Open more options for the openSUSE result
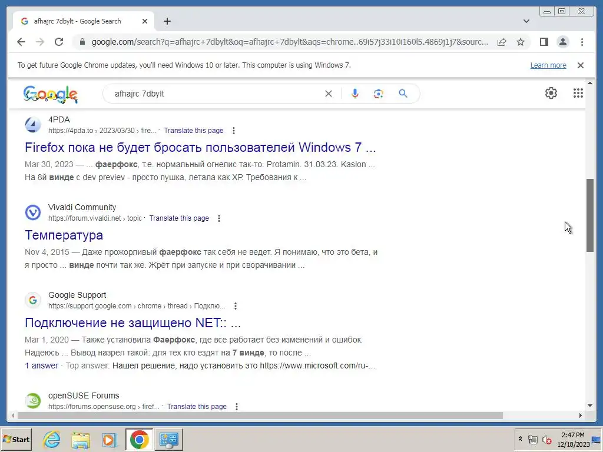 (237, 407)
